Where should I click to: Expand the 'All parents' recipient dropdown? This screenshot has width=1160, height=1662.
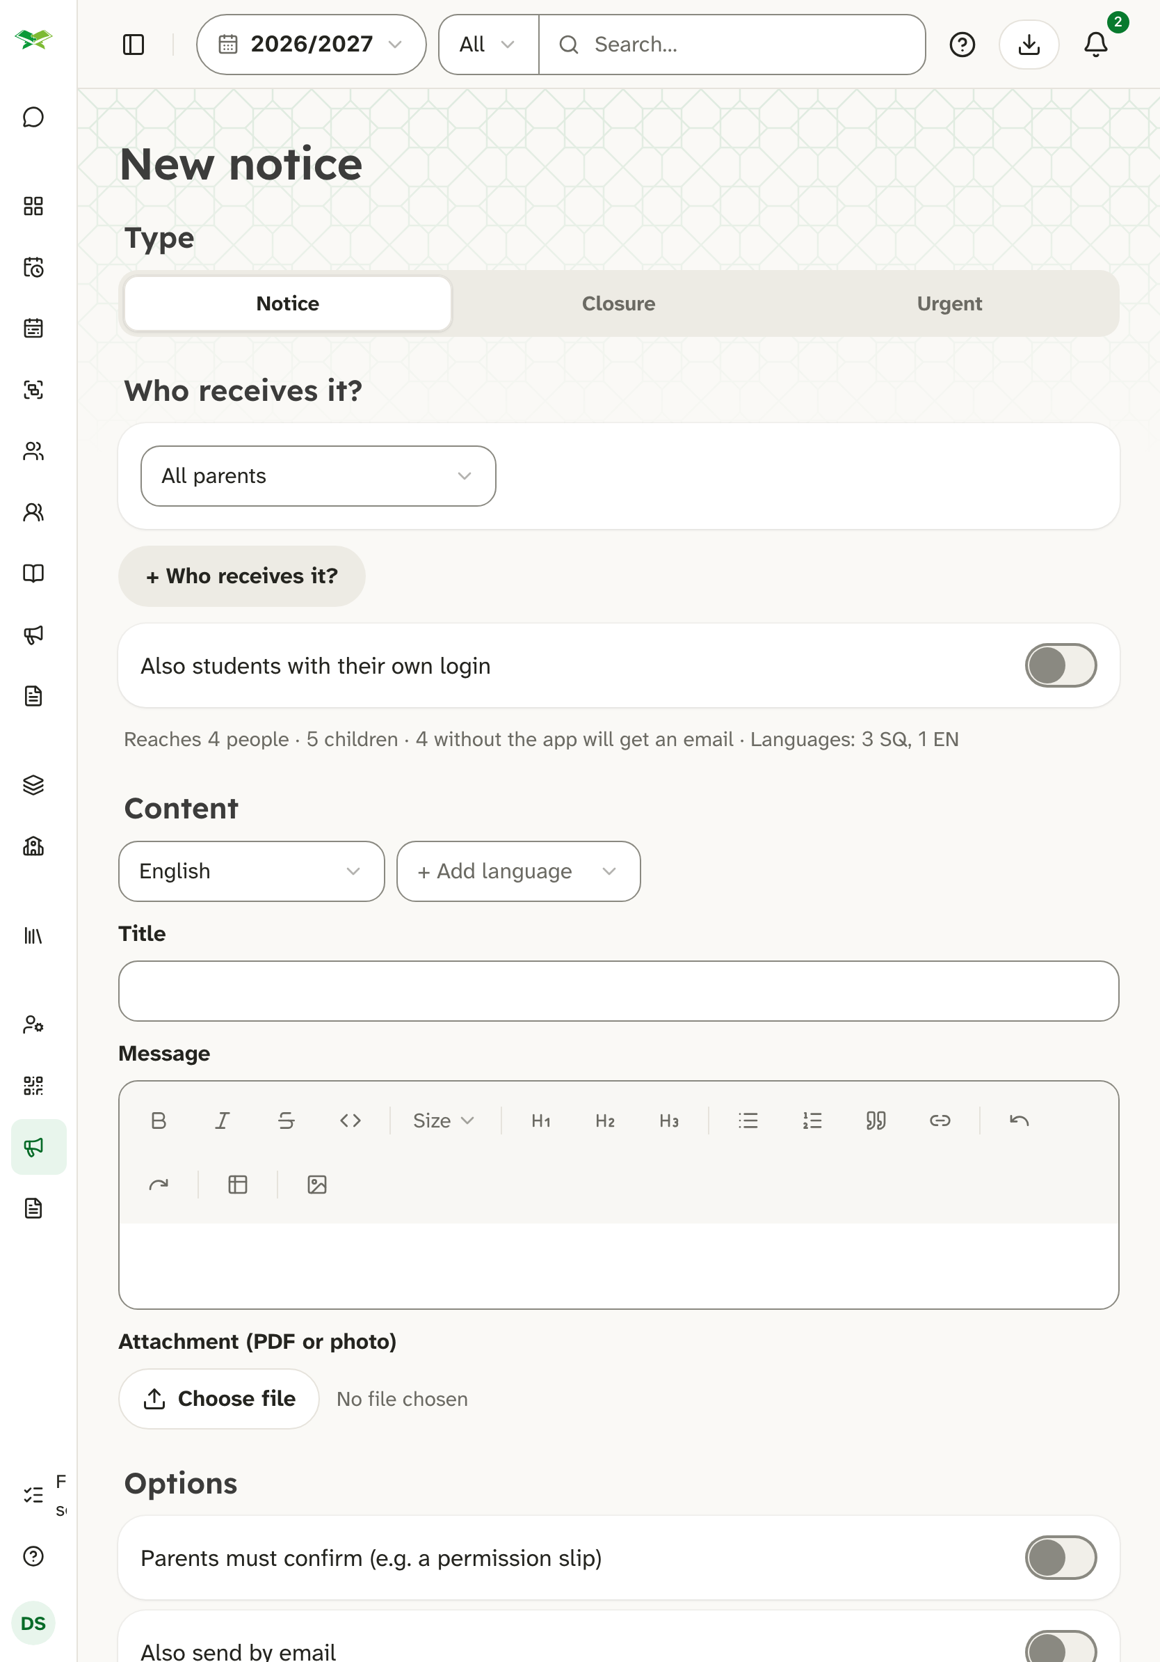319,475
